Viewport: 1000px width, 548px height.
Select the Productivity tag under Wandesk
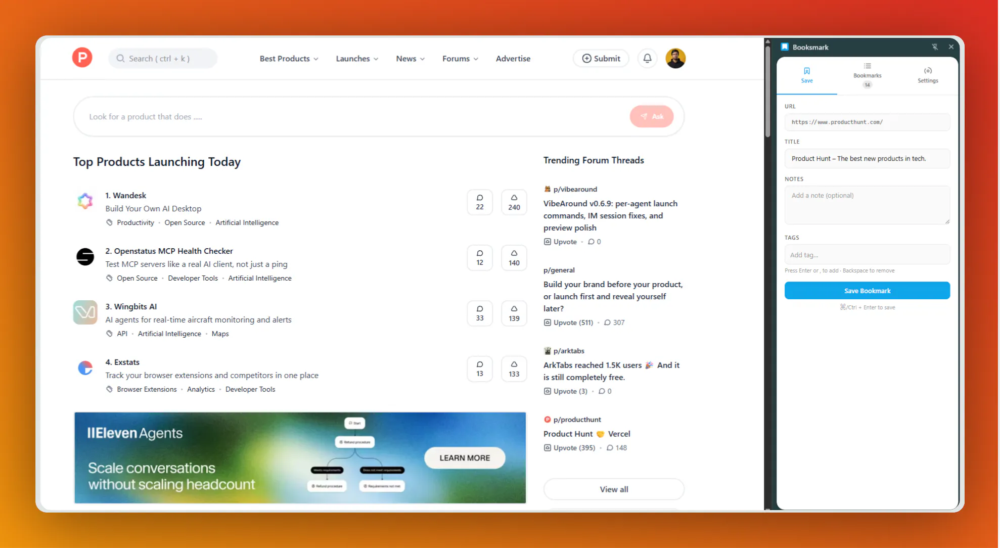pyautogui.click(x=135, y=223)
